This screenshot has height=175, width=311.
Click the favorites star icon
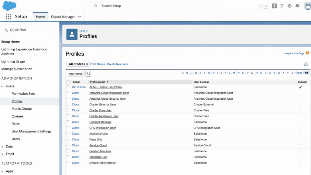pyautogui.click(x=261, y=6)
